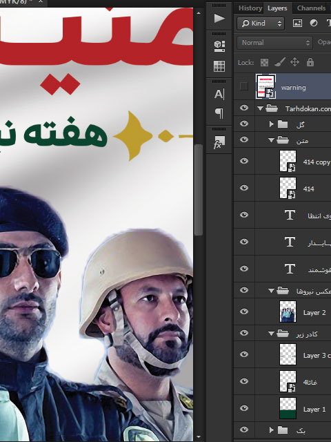The width and height of the screenshot is (331, 442).
Task: Collapse the متن group
Action: click(271, 140)
